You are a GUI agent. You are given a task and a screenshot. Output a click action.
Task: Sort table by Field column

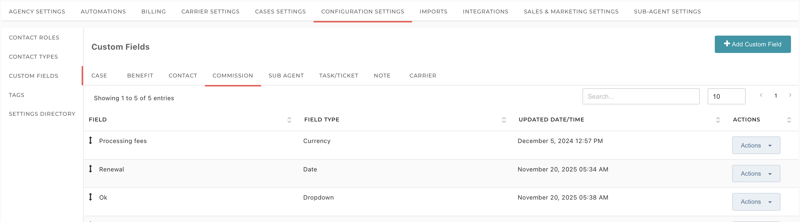click(289, 120)
